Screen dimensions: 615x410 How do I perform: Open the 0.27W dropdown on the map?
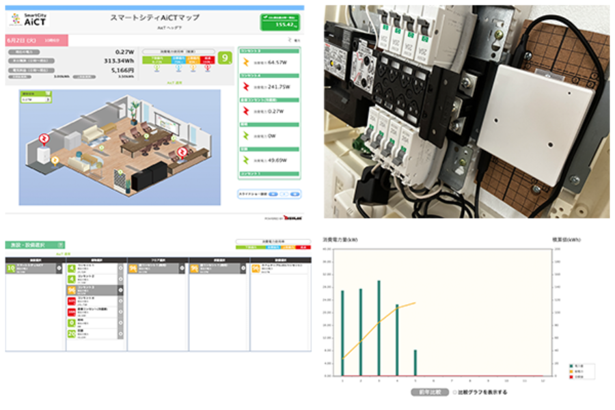36,100
